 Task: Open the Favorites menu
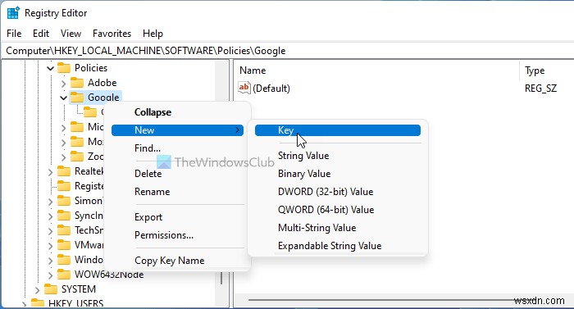[112, 34]
